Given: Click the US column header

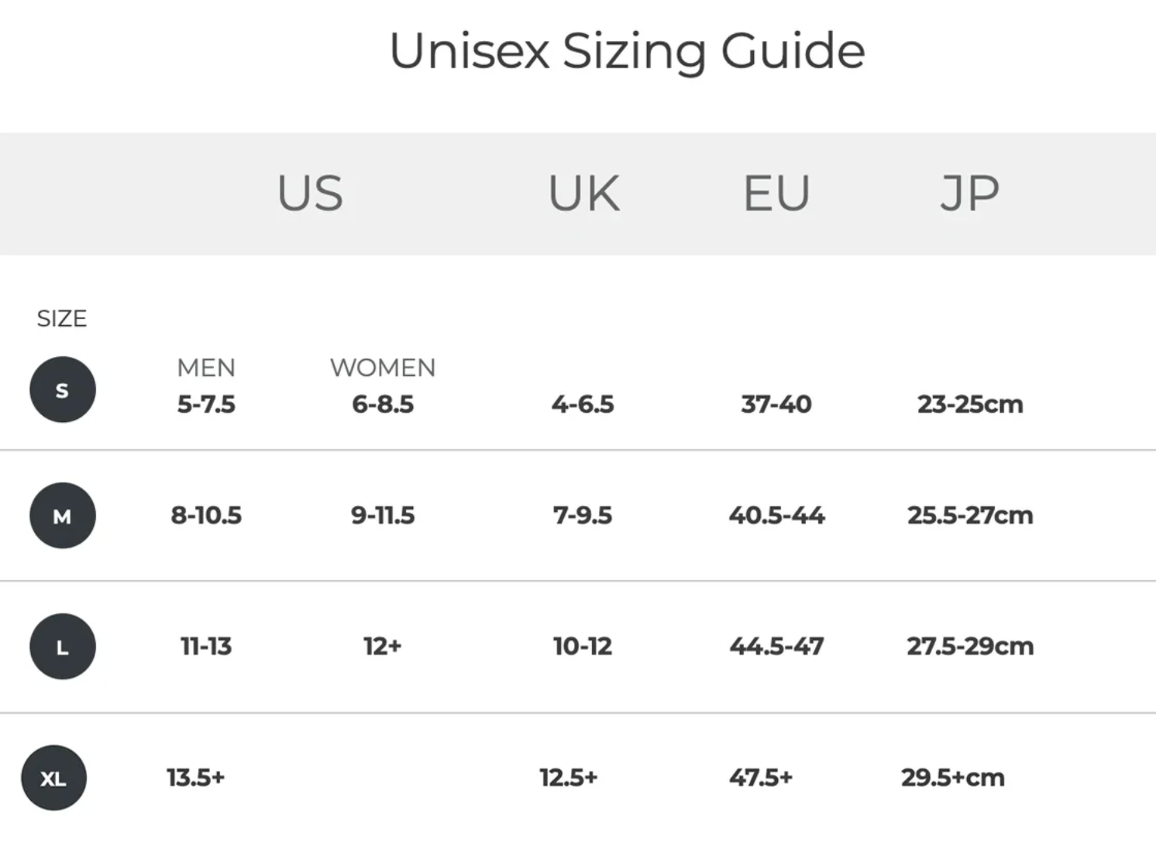Looking at the screenshot, I should [x=310, y=194].
